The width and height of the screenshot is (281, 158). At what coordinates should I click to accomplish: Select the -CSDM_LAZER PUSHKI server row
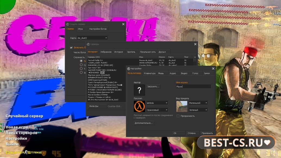coord(140,63)
